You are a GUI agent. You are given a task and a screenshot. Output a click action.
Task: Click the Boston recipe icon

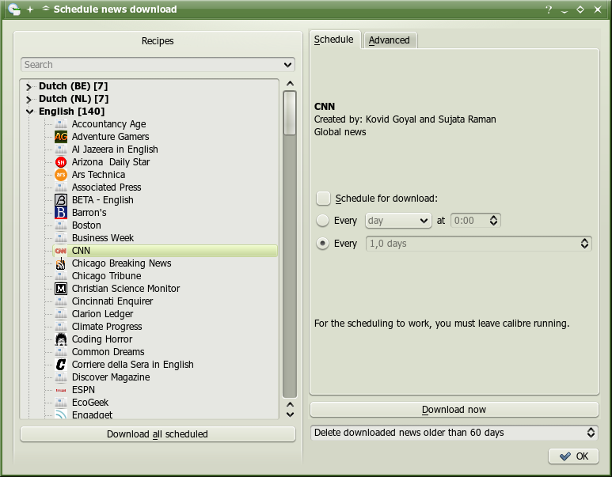(61, 225)
